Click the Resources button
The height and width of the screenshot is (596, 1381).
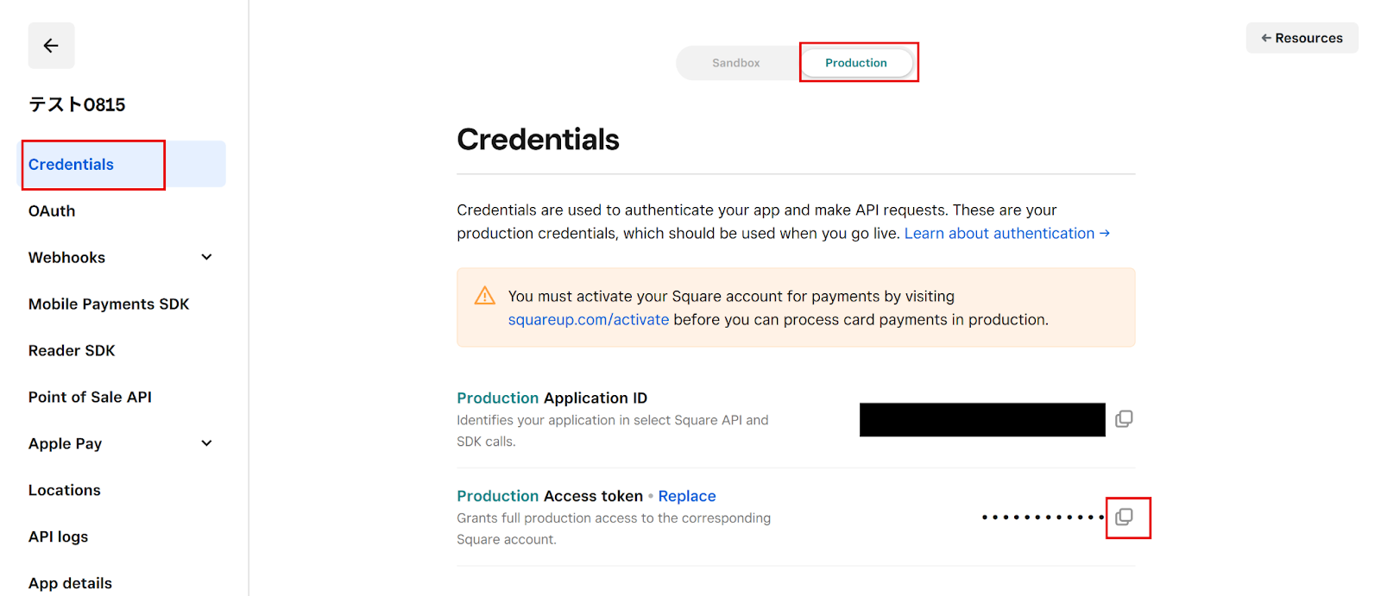(1302, 38)
